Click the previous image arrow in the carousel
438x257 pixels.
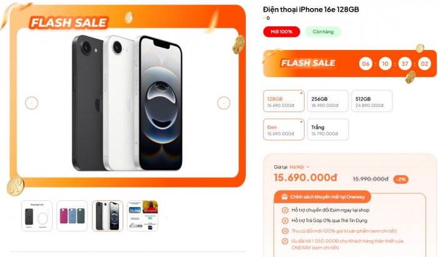point(31,103)
